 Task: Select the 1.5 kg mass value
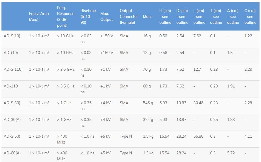tap(148, 136)
